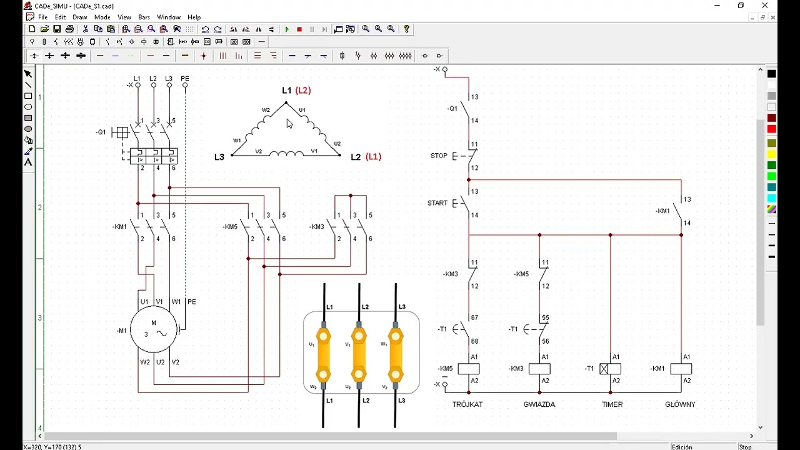Pause the simulation
The image size is (800, 450).
pos(312,29)
